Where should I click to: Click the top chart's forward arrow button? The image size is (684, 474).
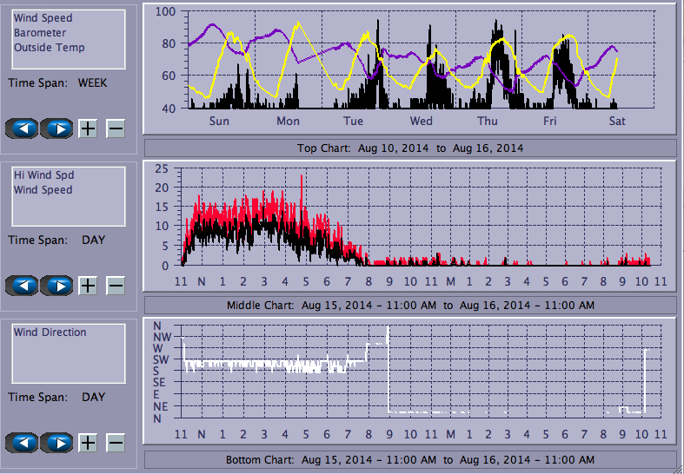tap(56, 128)
